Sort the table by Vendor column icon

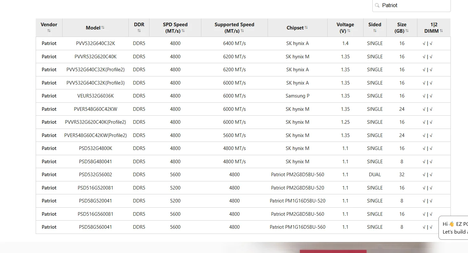pyautogui.click(x=49, y=31)
